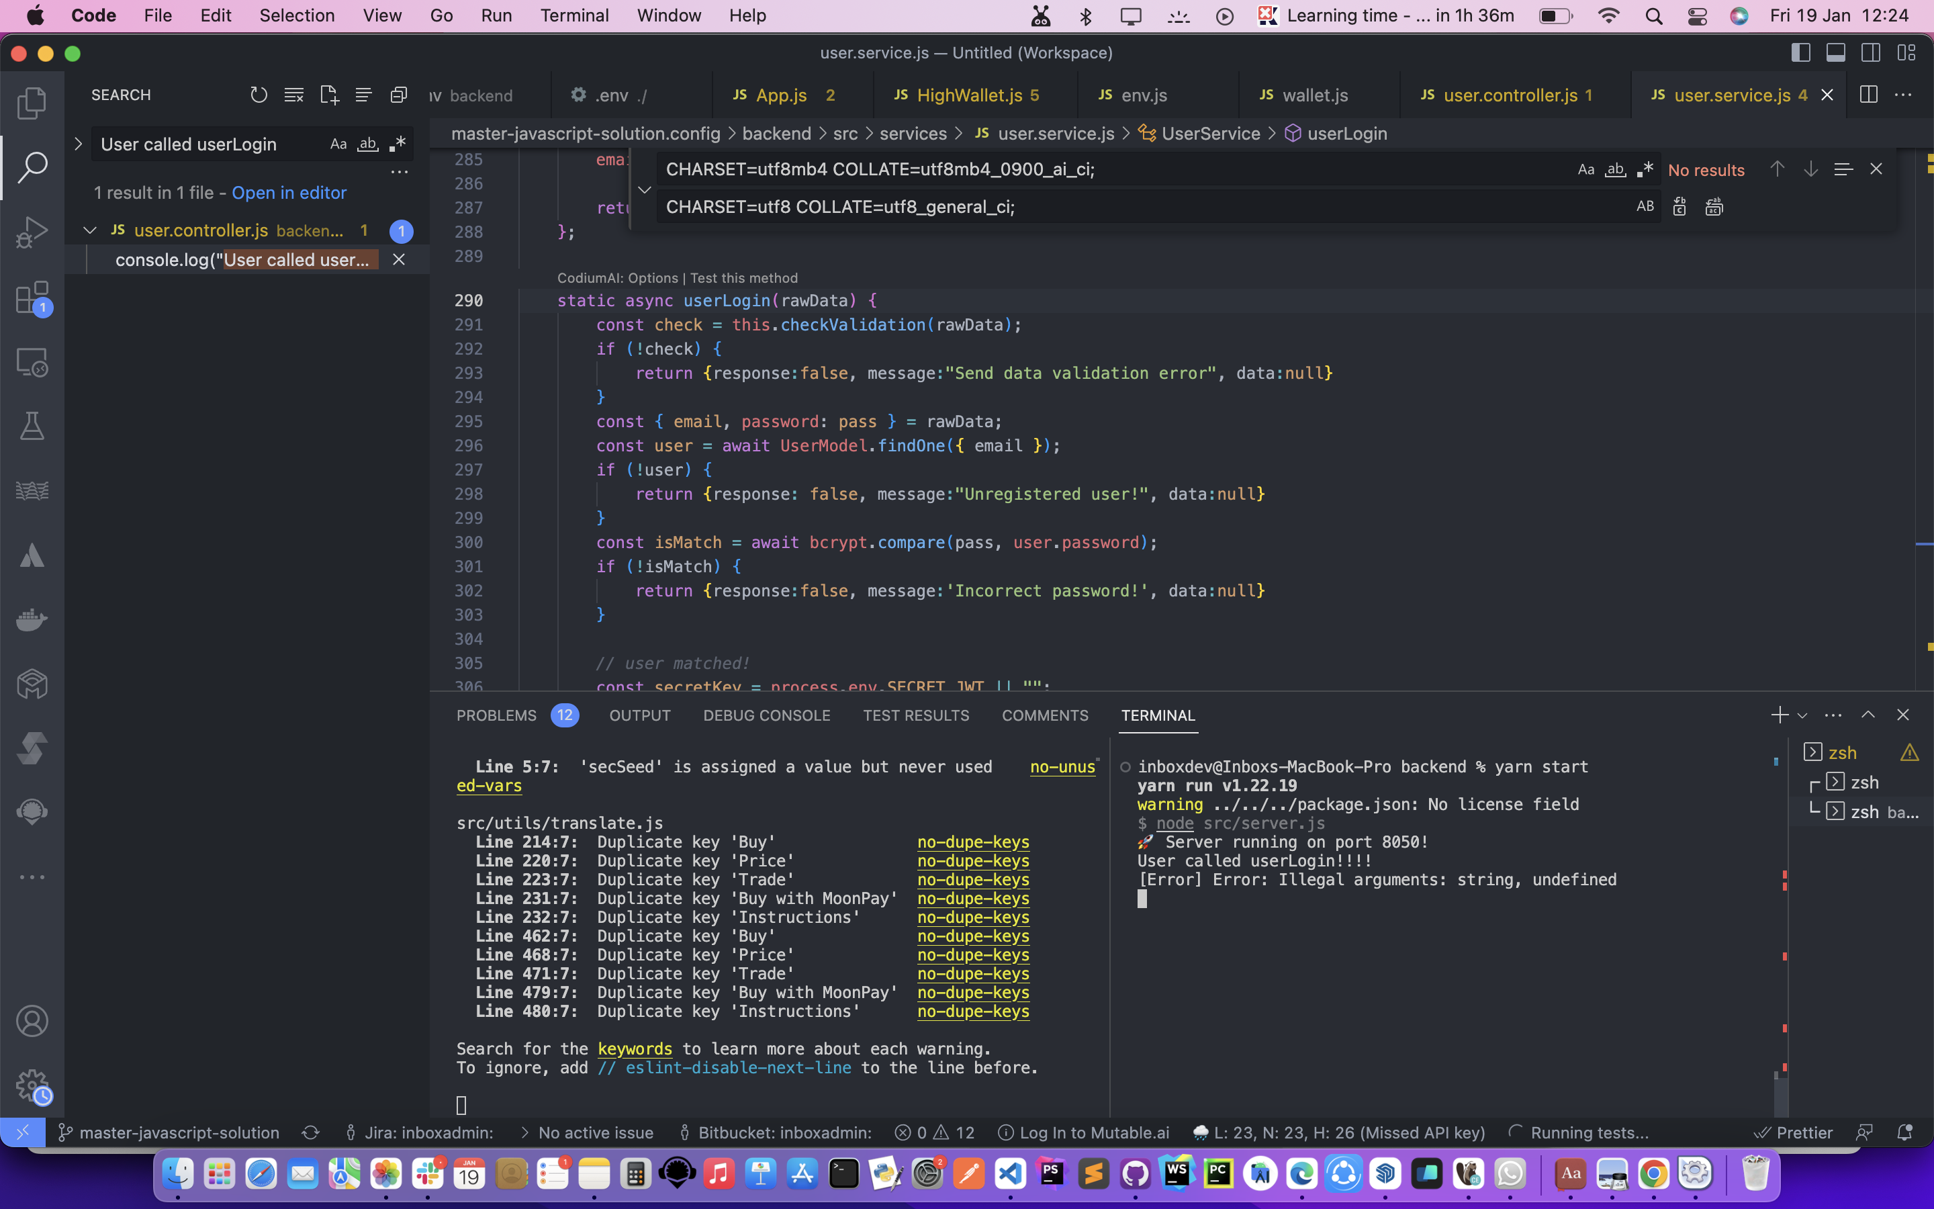Click the no-dupe-keys link for Line 214
Image resolution: width=1934 pixels, height=1209 pixels.
(x=972, y=842)
